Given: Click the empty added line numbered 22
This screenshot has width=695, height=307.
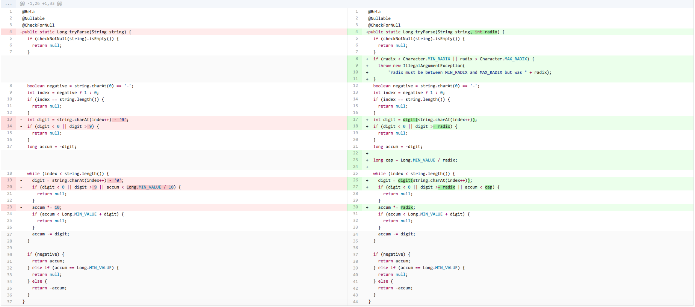Looking at the screenshot, I should tap(355, 153).
